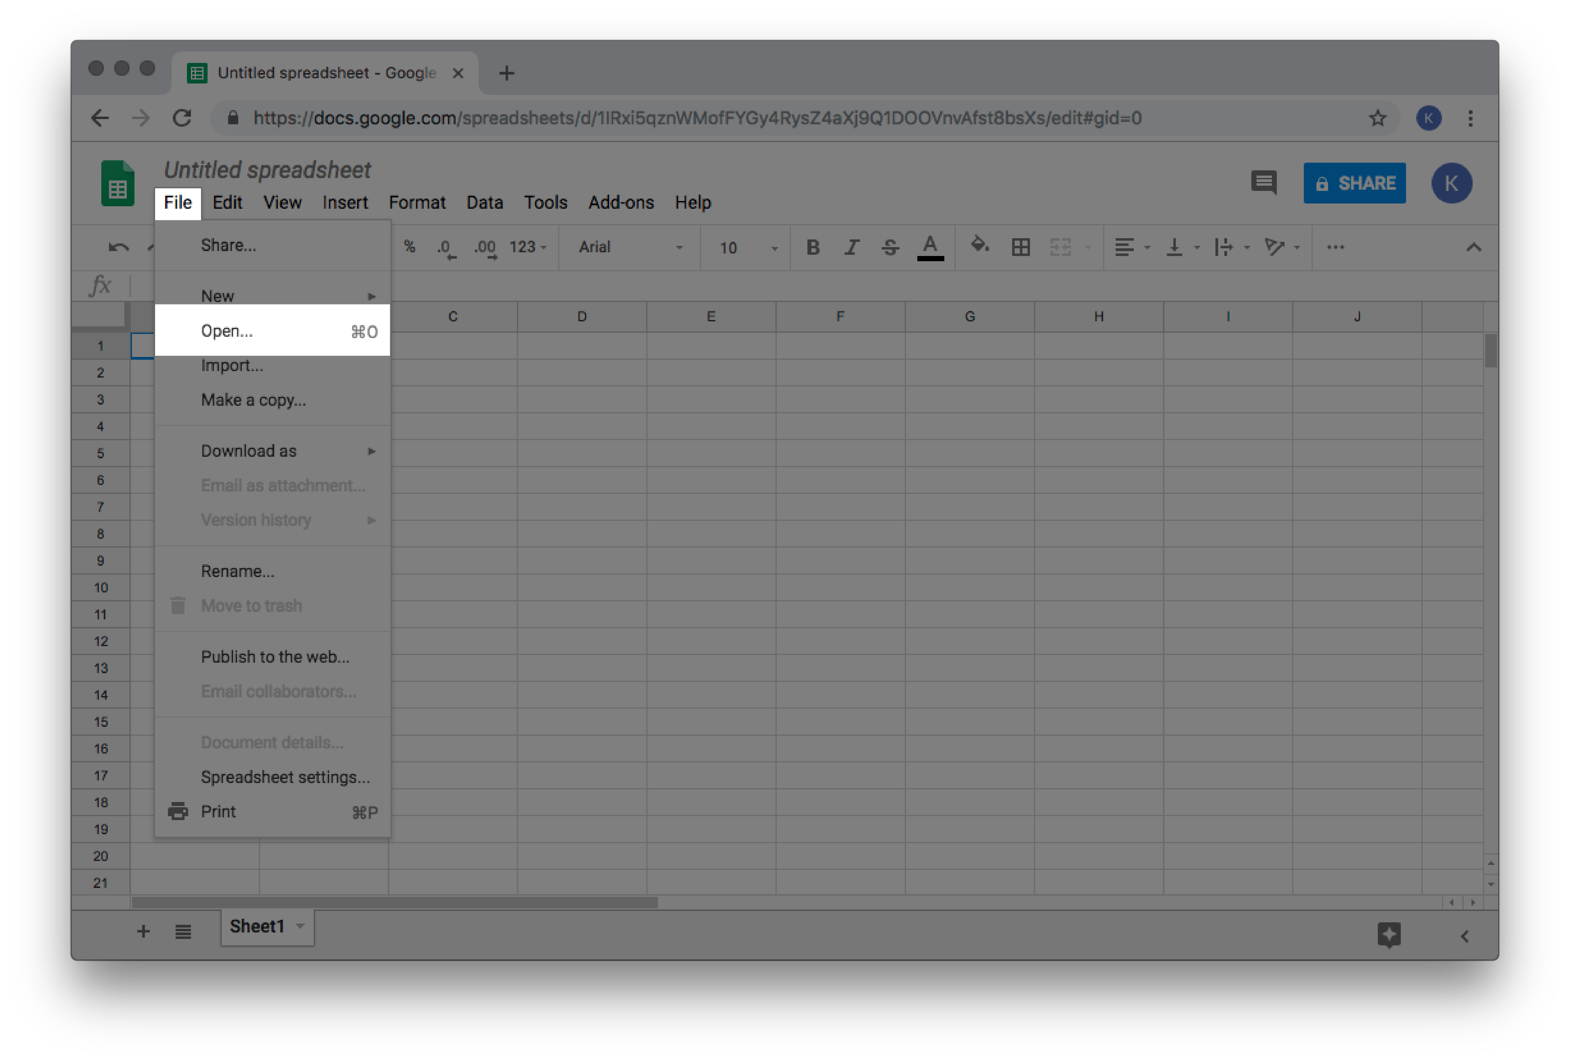Add a new sheet with plus icon
This screenshot has height=1062, width=1570.
click(x=143, y=932)
